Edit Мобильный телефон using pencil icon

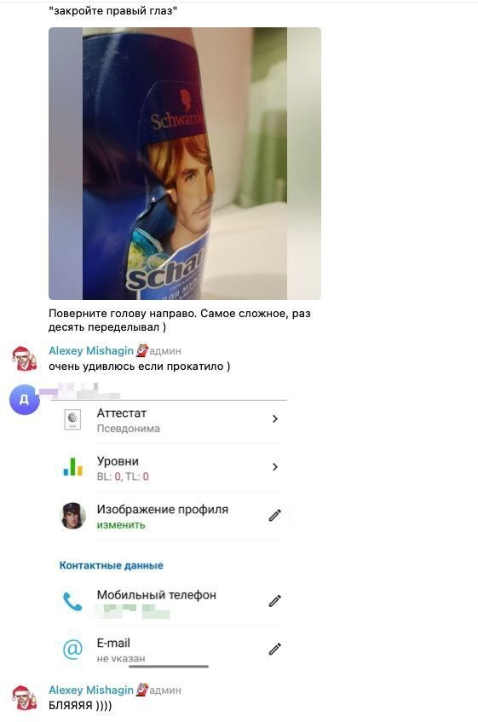(274, 601)
